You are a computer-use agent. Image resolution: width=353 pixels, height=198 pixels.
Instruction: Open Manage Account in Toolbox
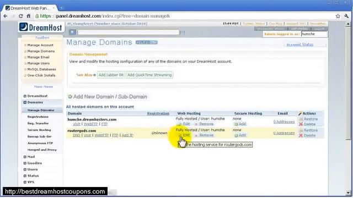click(x=40, y=45)
